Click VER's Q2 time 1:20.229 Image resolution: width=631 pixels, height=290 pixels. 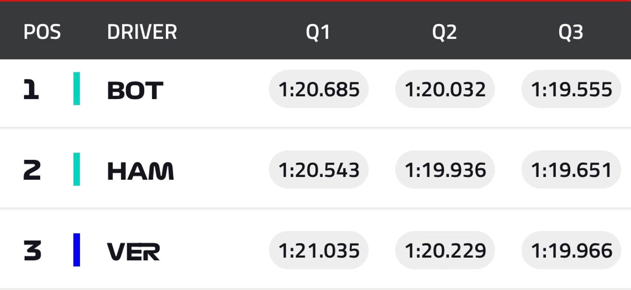(445, 250)
